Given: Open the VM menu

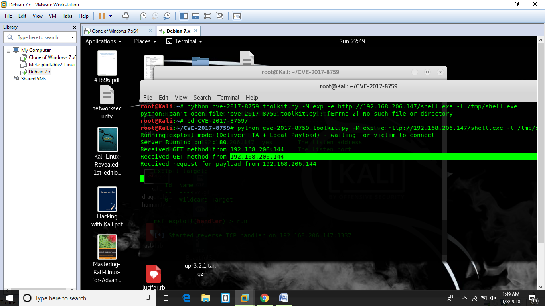Looking at the screenshot, I should click(53, 16).
